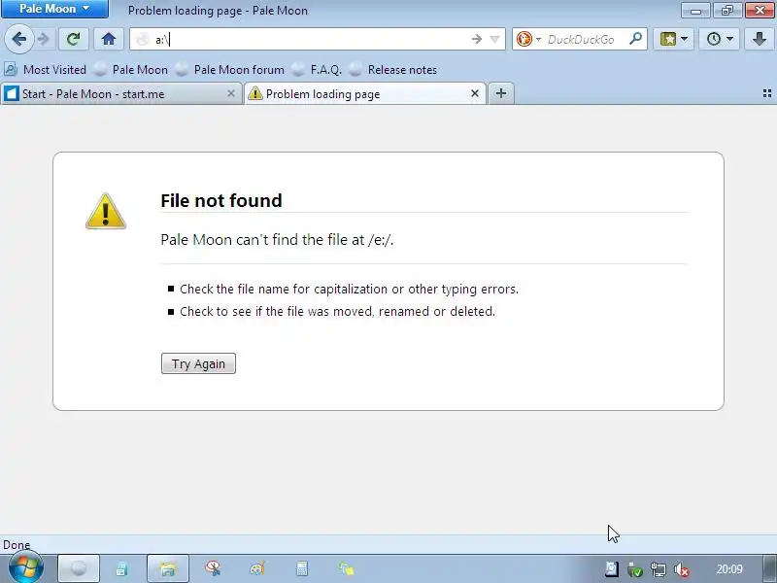Open the Pale Moon bookmark
The image size is (777, 583).
pyautogui.click(x=131, y=70)
